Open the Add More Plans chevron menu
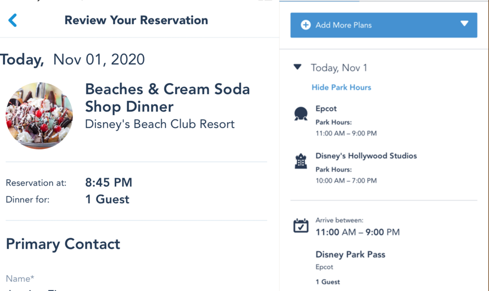This screenshot has width=489, height=291. [x=464, y=24]
